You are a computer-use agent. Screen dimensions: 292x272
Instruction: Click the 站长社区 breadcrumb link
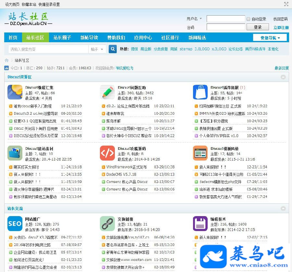pos(22,60)
